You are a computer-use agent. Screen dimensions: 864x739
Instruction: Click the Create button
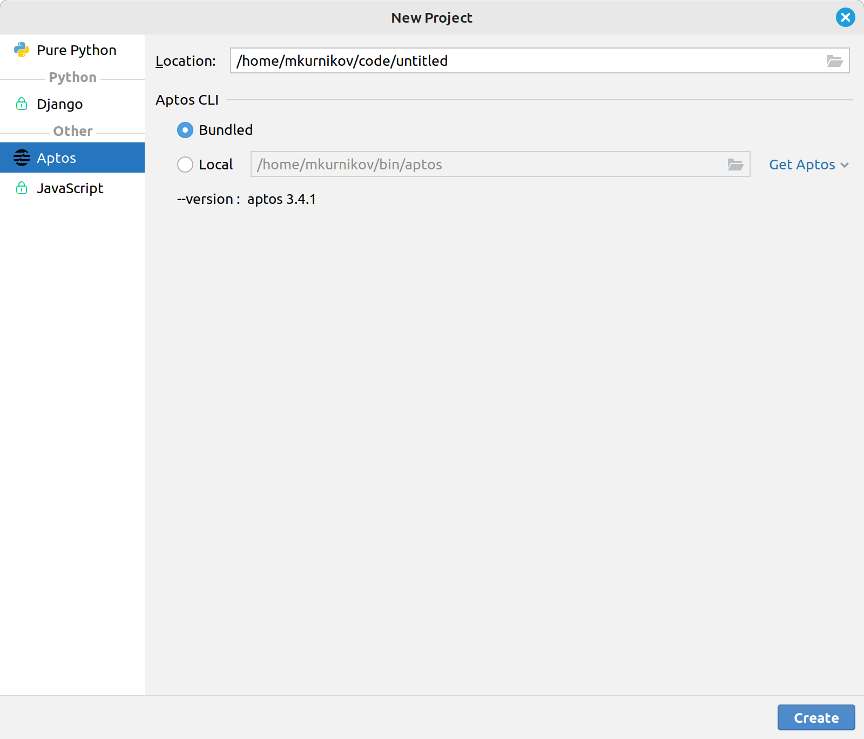[816, 717]
